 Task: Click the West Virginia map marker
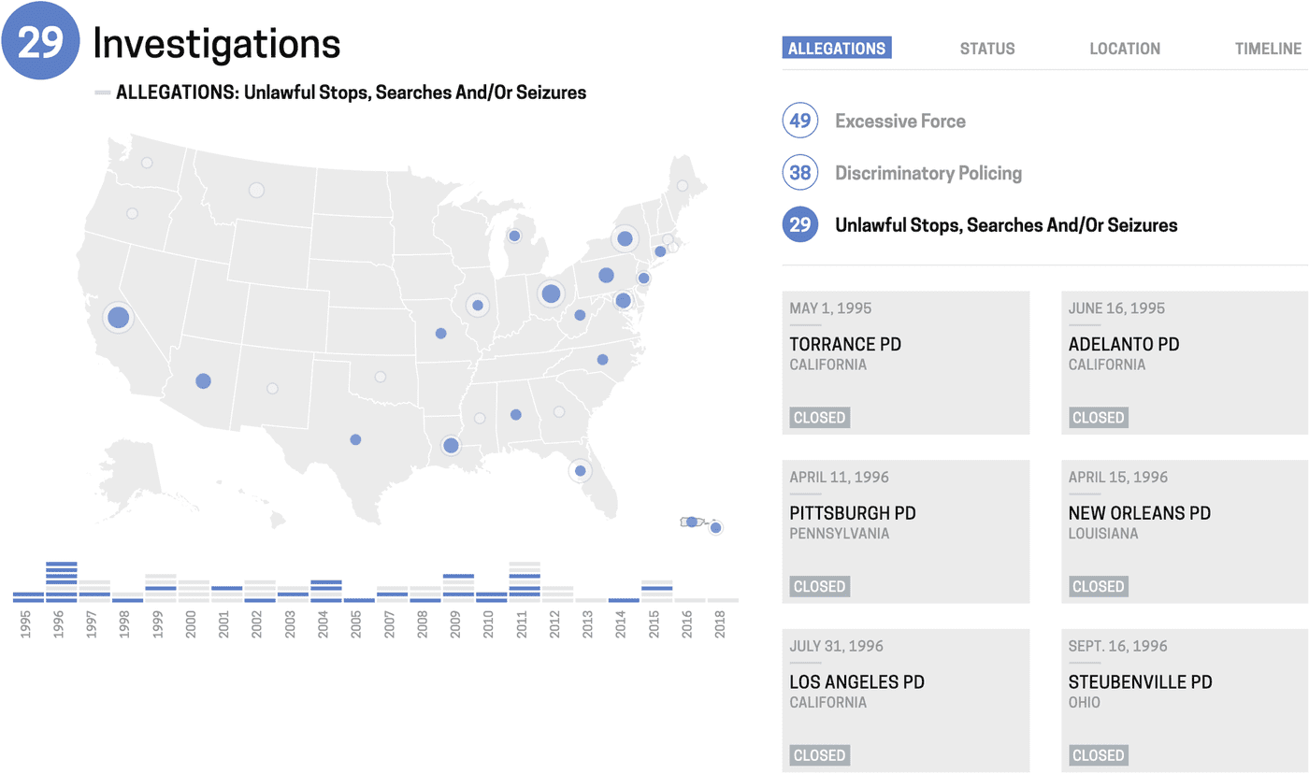(580, 315)
